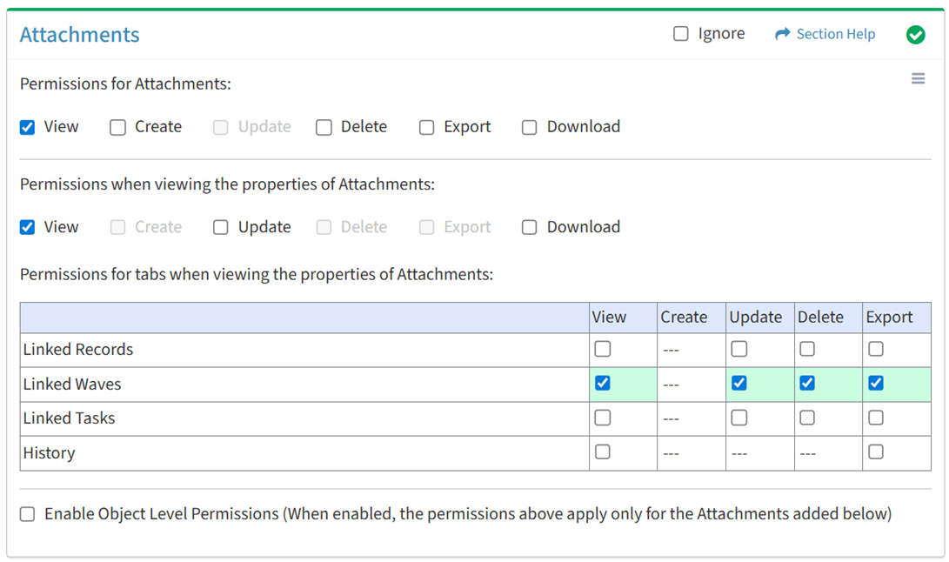Select the Linked Tasks row label
Image resolution: width=949 pixels, height=562 pixels.
69,418
